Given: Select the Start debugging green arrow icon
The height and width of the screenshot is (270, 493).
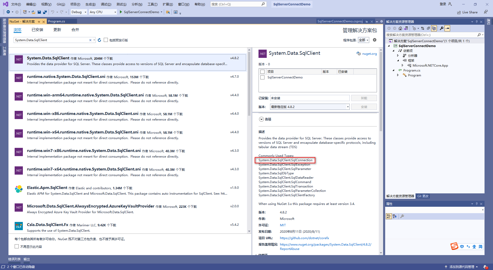Looking at the screenshot, I should click(x=120, y=12).
